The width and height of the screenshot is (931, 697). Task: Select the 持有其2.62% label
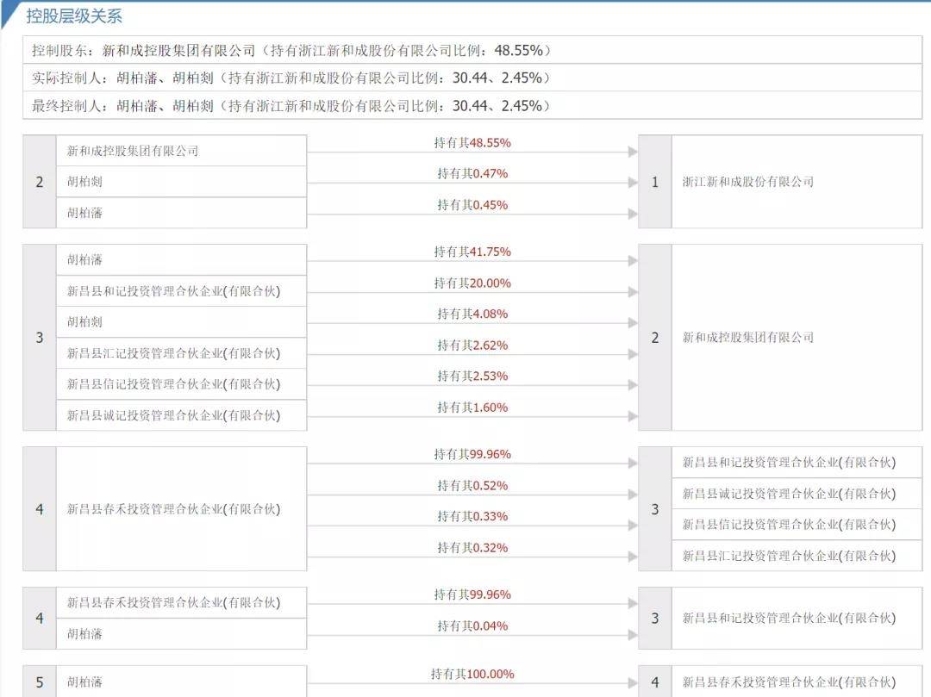pos(472,345)
